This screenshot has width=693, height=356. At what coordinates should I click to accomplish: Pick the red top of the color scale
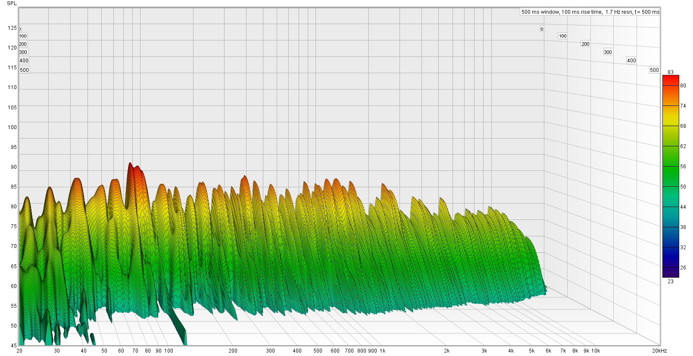pos(671,79)
